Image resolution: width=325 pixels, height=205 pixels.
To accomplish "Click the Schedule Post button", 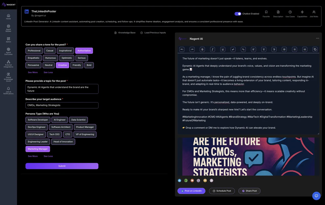I will coord(222,191).
